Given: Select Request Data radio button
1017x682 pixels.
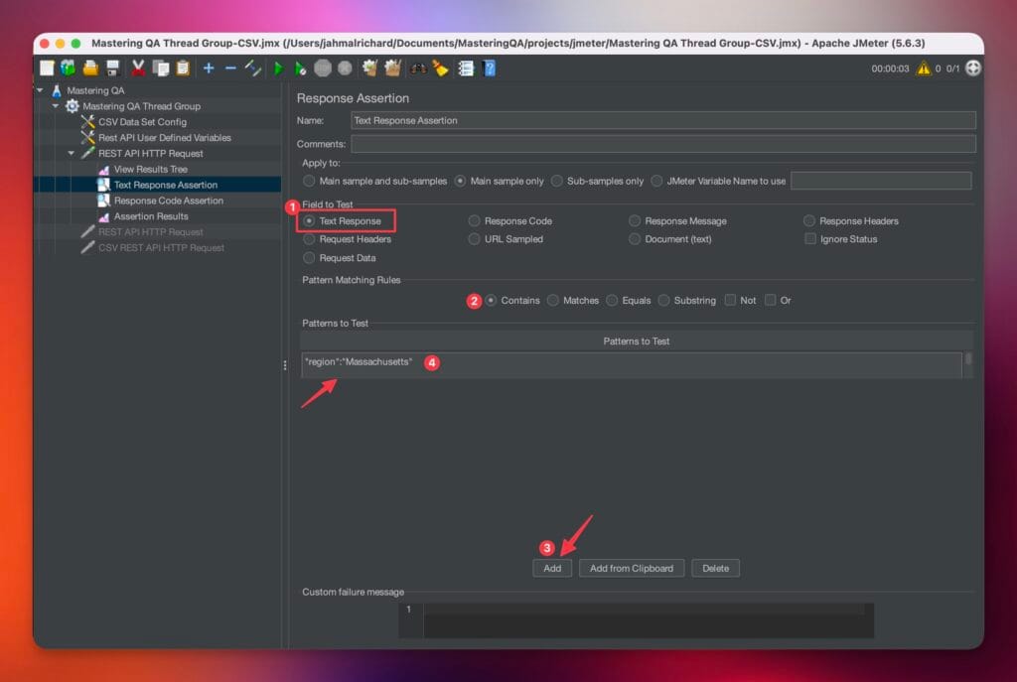Looking at the screenshot, I should 310,258.
